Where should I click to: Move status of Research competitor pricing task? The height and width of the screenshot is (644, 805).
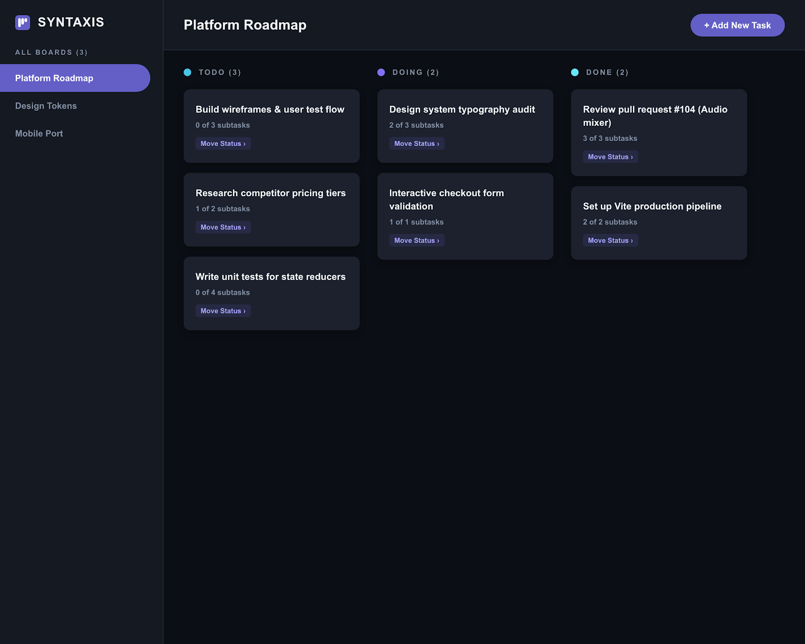[x=223, y=227]
